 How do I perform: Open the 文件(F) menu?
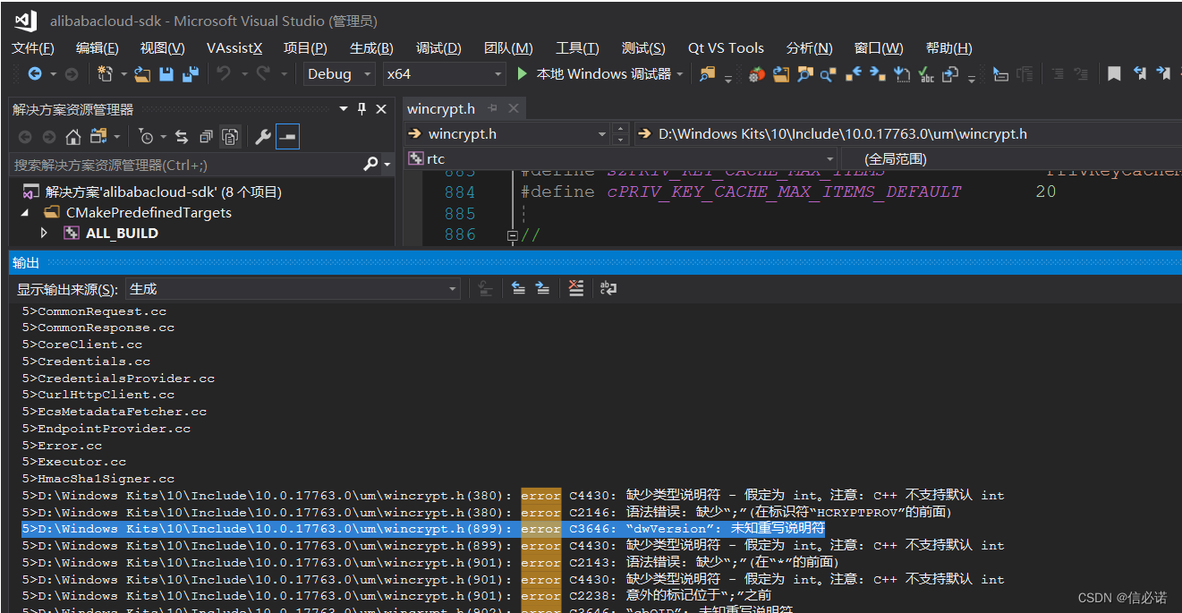point(33,48)
